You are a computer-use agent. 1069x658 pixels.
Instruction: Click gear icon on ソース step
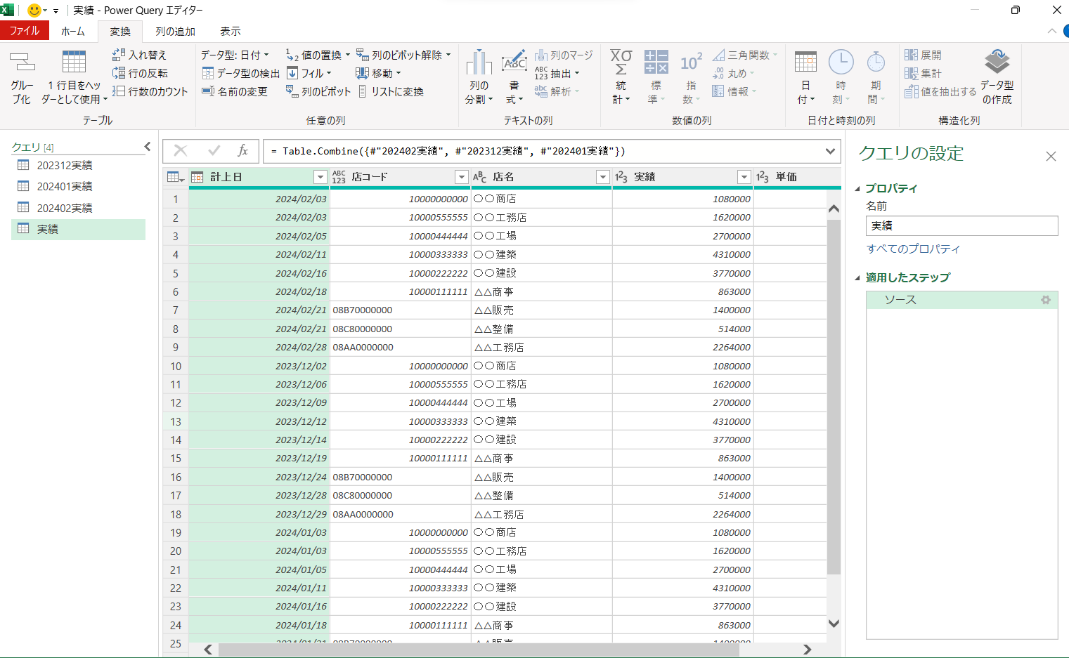tap(1046, 300)
